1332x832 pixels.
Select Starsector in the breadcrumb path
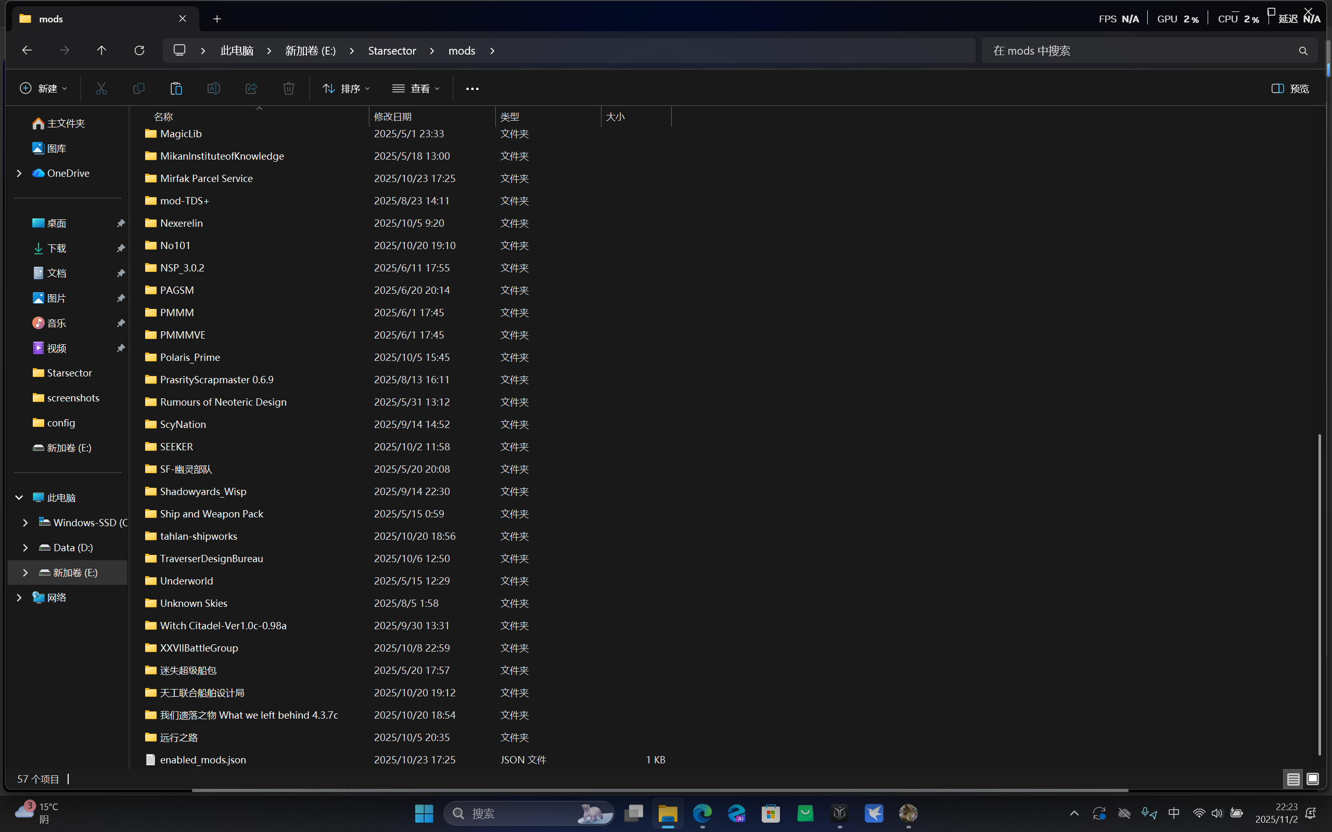point(392,50)
